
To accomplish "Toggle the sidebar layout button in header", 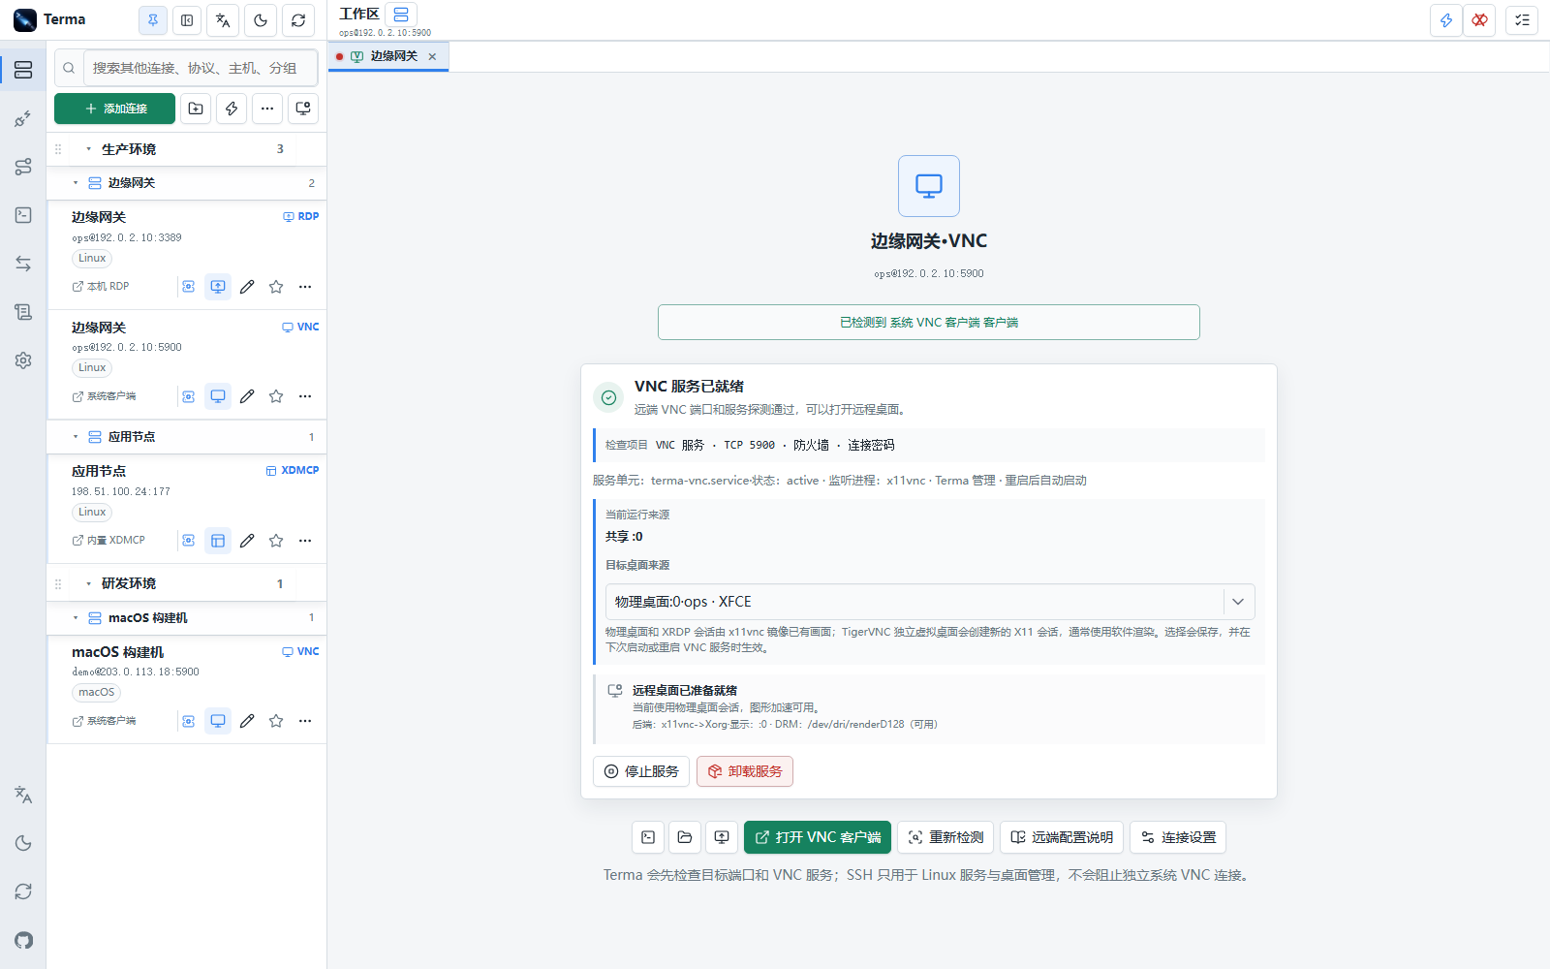I will [x=187, y=20].
